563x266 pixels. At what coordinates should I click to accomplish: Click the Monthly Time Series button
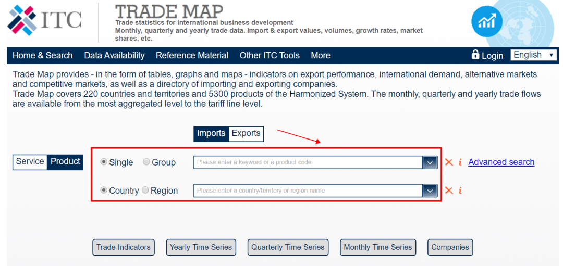pyautogui.click(x=378, y=247)
